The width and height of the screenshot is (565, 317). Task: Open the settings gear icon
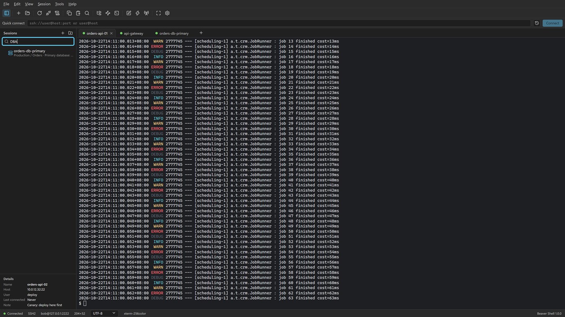(167, 13)
